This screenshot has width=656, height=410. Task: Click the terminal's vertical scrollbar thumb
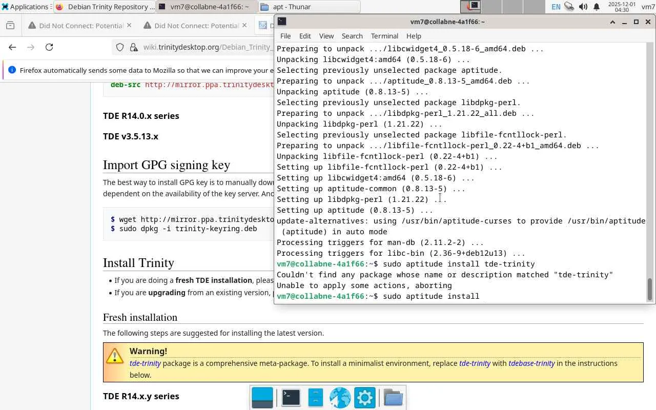pos(650,290)
